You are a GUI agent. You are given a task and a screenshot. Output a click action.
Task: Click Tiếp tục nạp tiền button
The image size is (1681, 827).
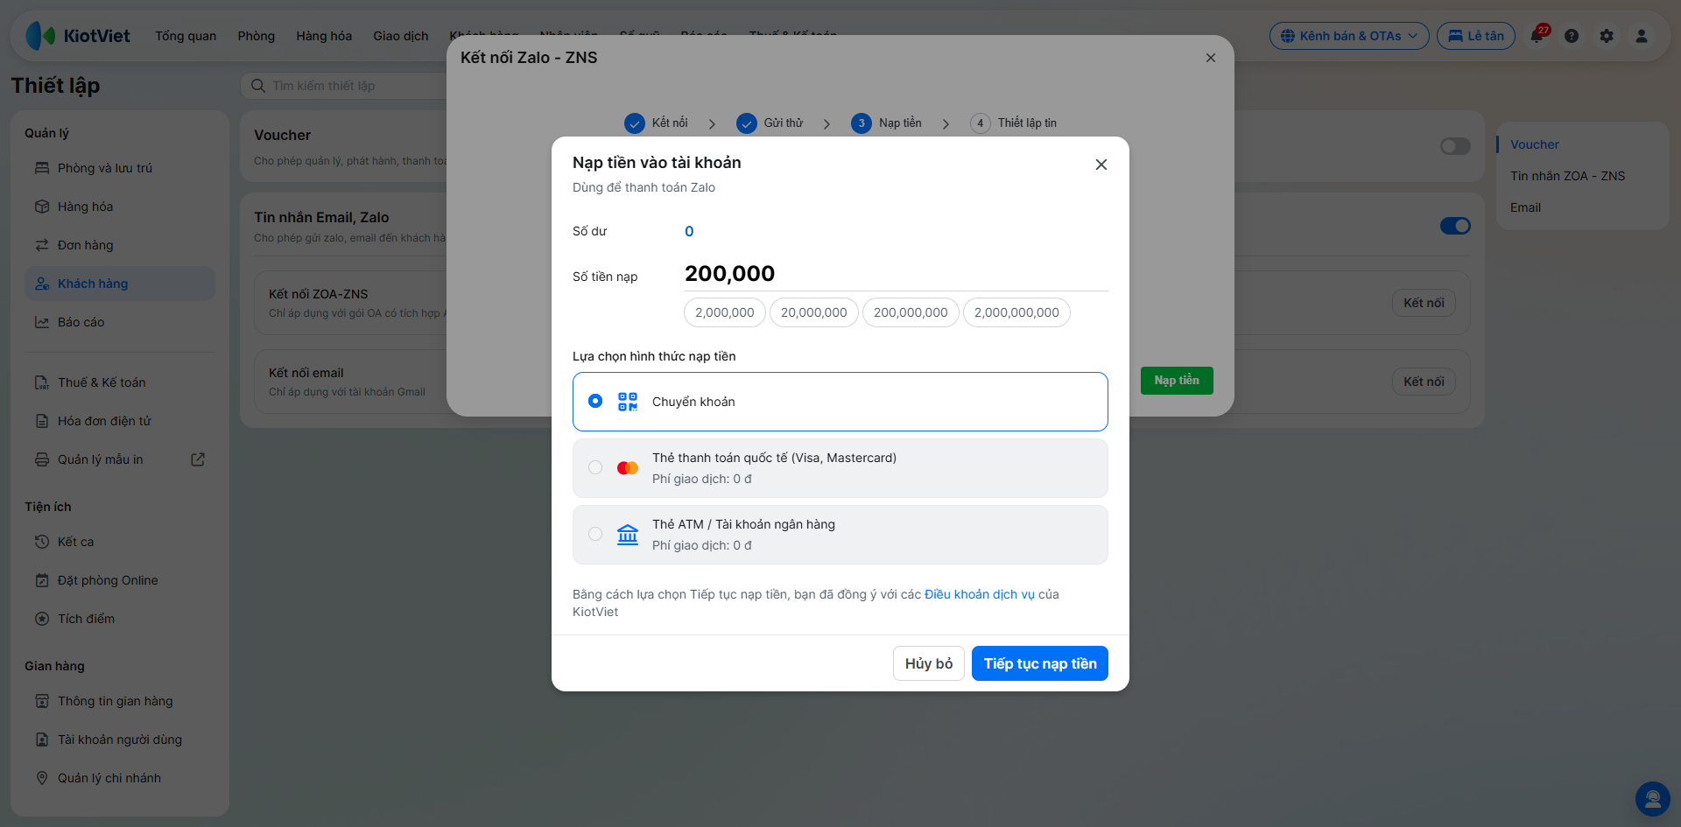[1040, 663]
